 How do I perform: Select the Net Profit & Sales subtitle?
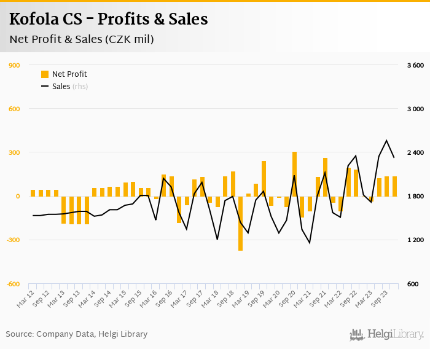[81, 39]
